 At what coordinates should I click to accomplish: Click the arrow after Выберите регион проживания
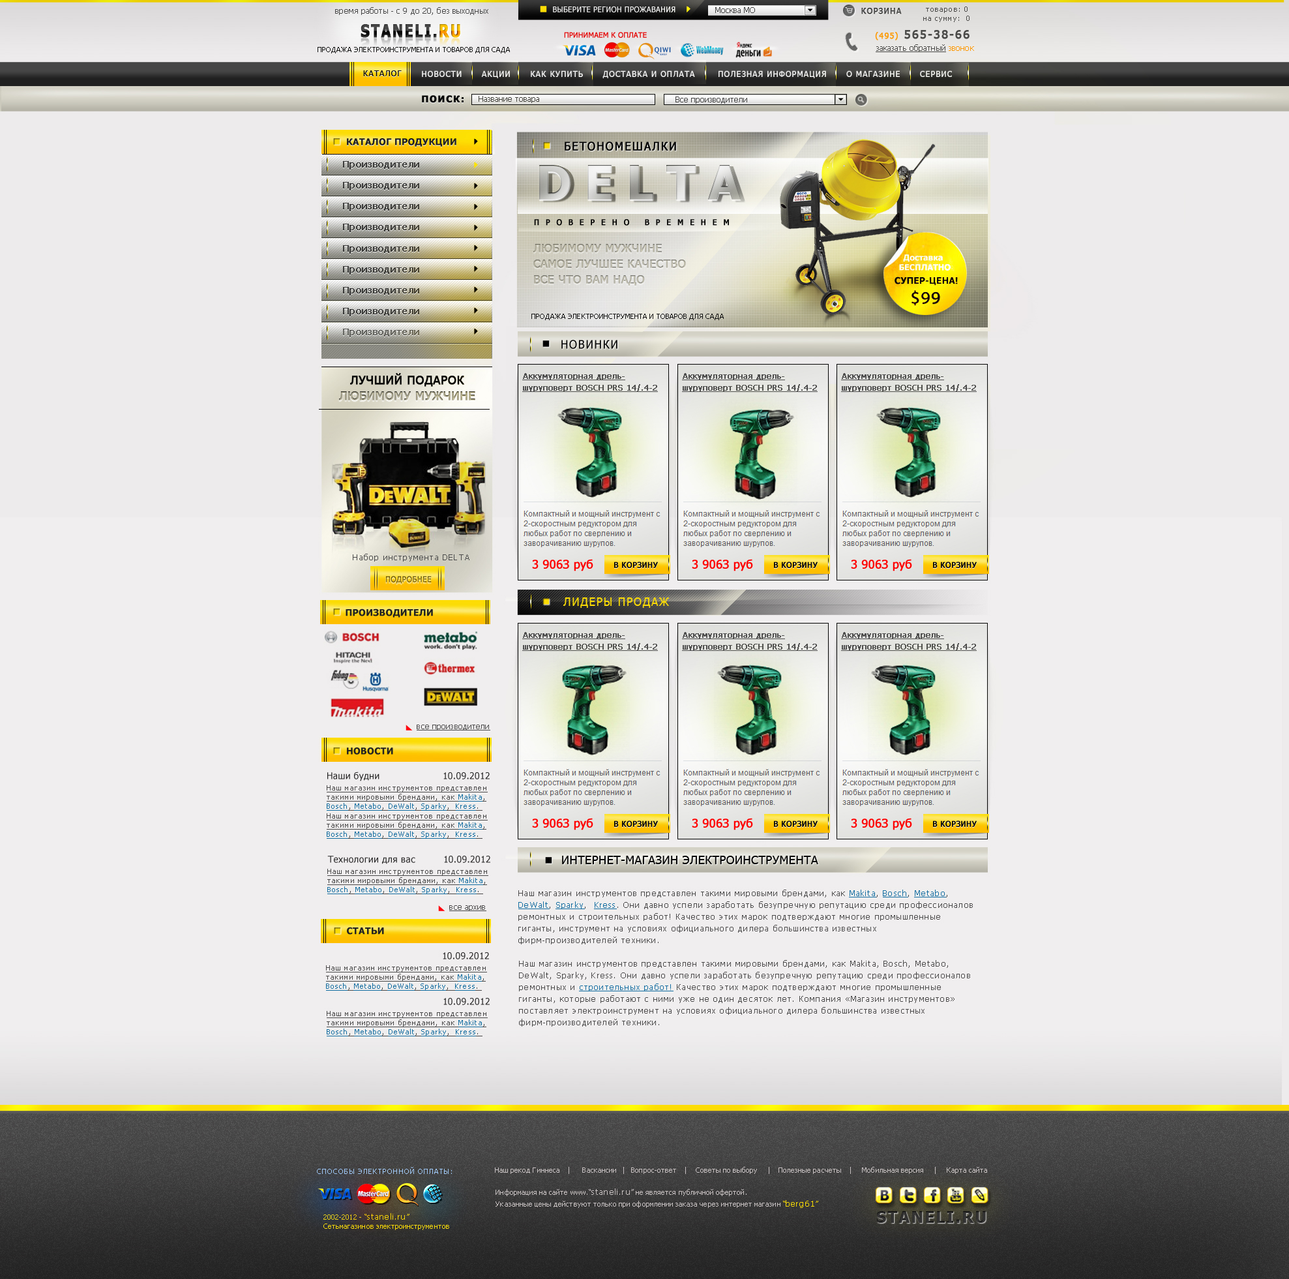688,9
